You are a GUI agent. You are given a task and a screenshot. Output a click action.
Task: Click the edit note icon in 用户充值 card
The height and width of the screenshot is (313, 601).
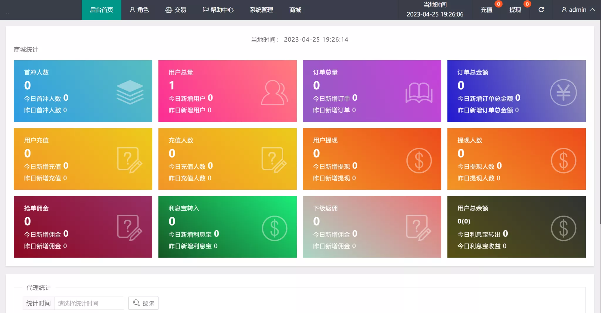(x=129, y=160)
